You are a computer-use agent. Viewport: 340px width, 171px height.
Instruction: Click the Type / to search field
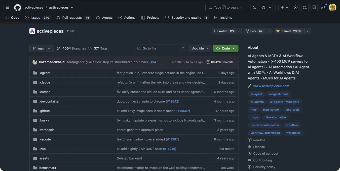228,8
